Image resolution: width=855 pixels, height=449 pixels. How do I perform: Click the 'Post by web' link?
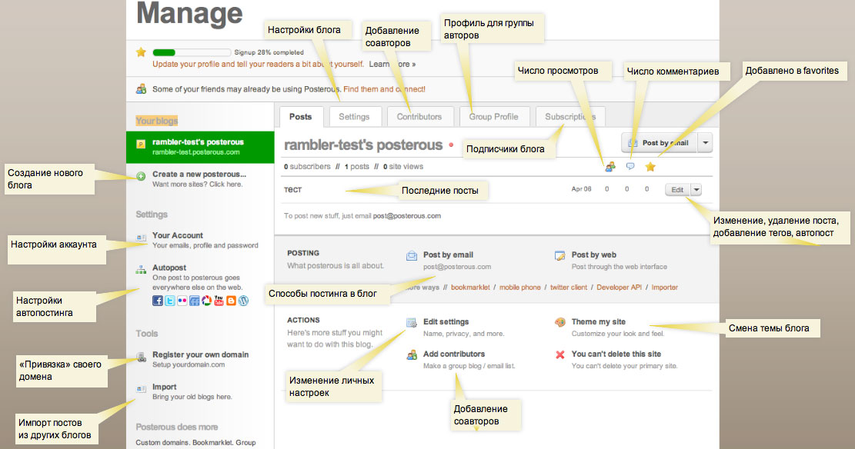pyautogui.click(x=594, y=254)
